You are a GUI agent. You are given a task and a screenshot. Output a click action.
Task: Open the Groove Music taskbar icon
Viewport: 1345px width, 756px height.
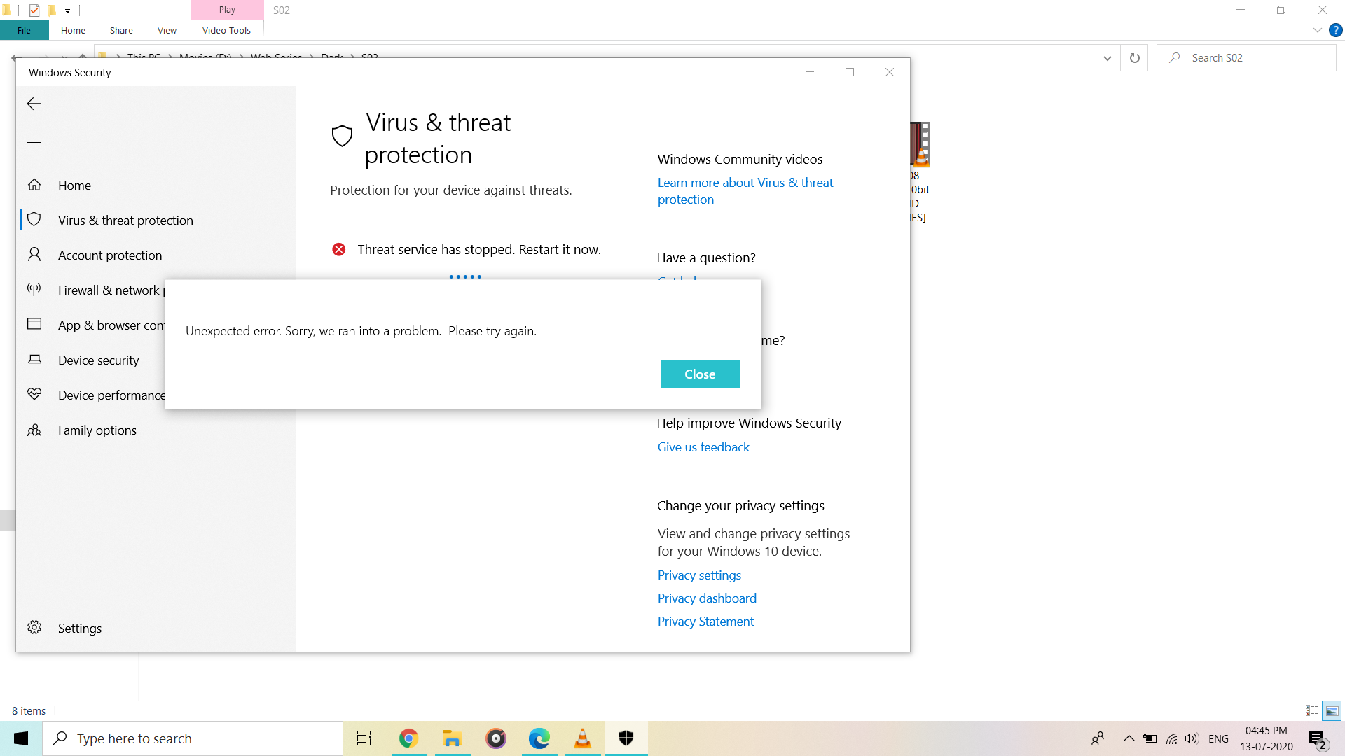click(x=496, y=738)
